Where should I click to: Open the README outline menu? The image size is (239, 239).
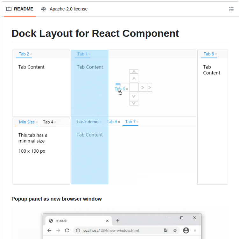tap(231, 9)
